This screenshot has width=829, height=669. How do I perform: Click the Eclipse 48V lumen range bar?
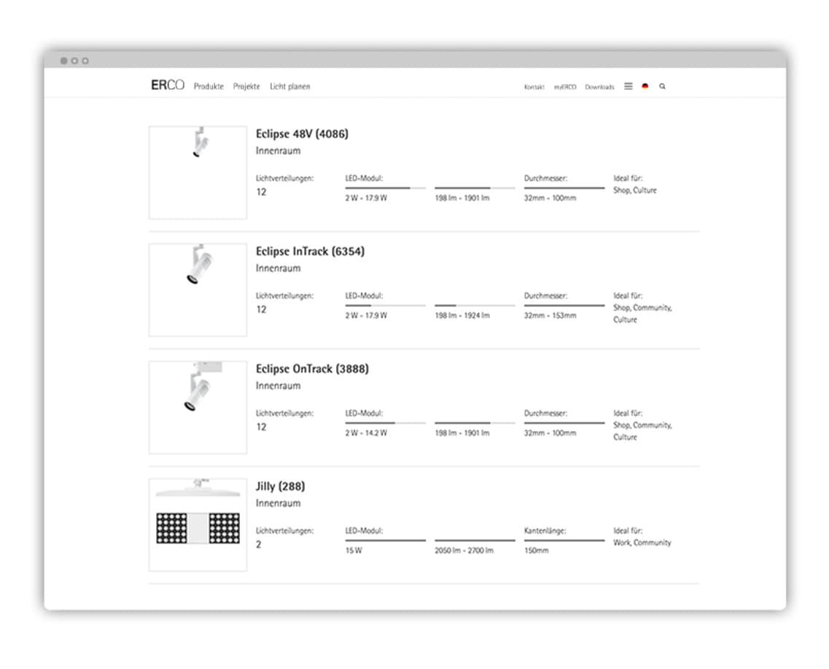pos(475,187)
